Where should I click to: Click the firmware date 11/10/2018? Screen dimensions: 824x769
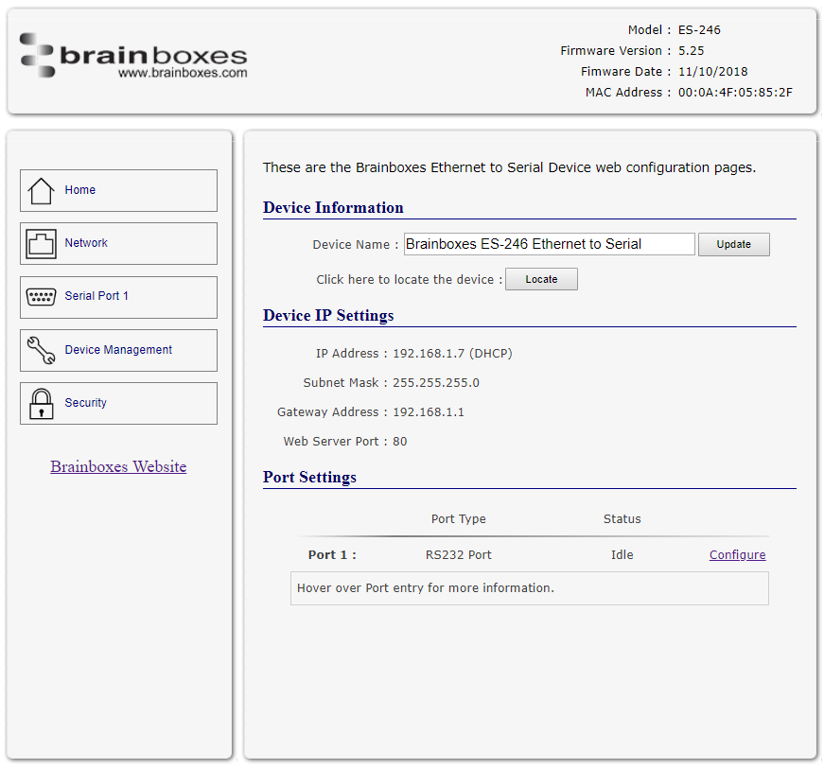(713, 72)
